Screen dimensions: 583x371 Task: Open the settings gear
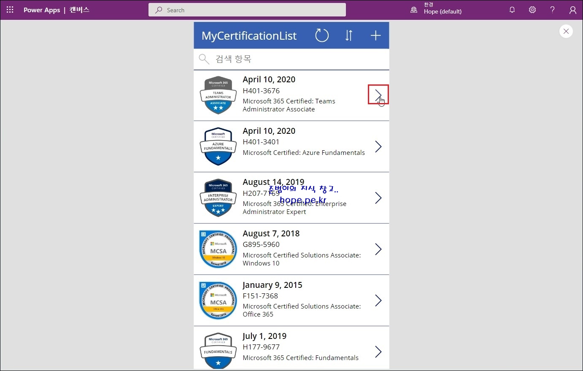coord(532,10)
